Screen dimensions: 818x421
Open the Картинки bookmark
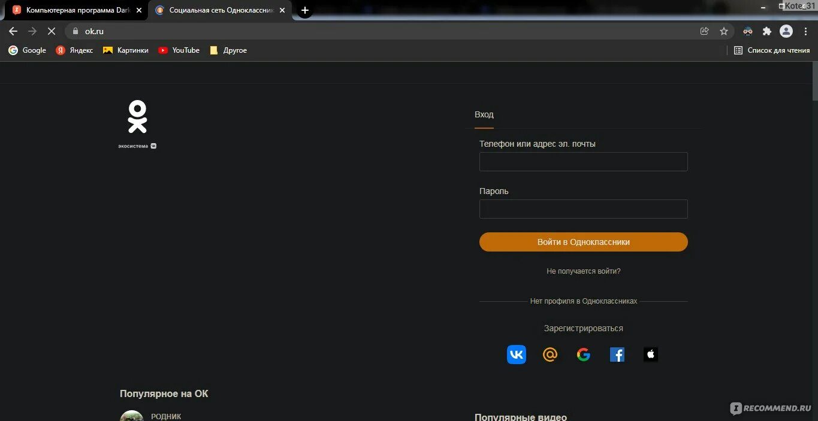coord(125,50)
